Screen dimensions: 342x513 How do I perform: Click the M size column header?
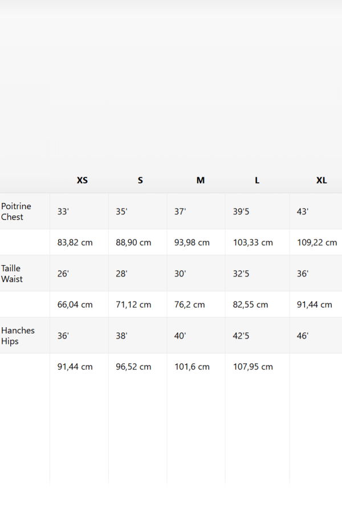coord(200,180)
